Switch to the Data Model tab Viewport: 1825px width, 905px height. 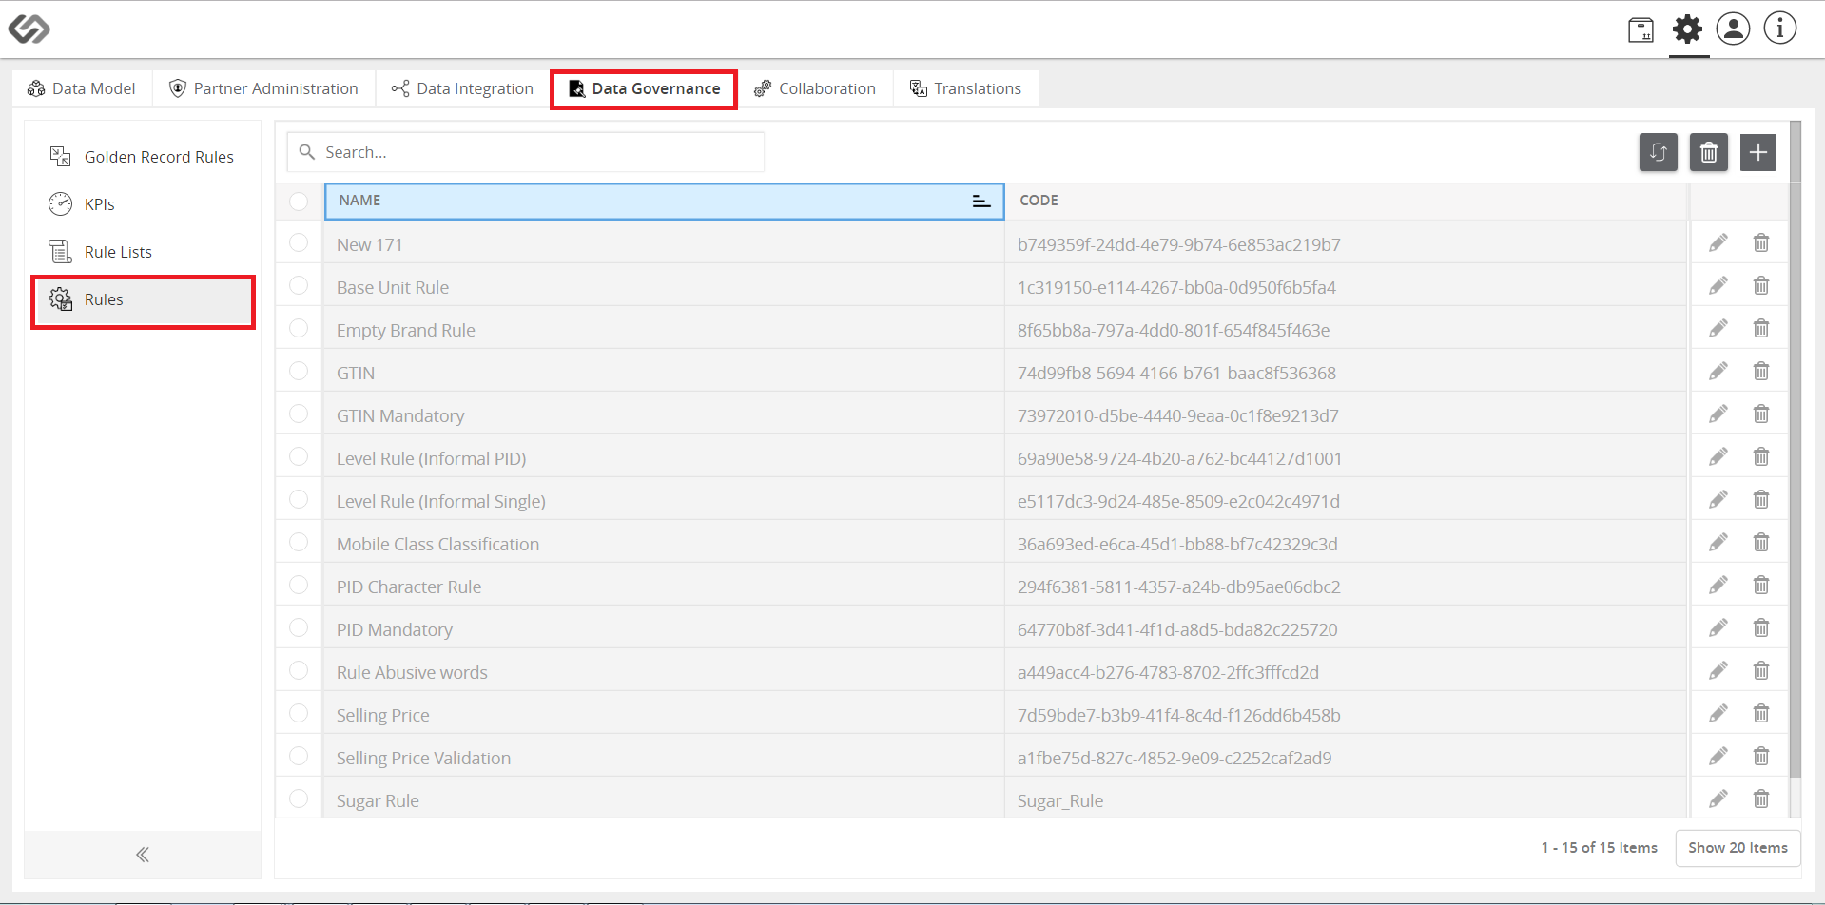(82, 88)
